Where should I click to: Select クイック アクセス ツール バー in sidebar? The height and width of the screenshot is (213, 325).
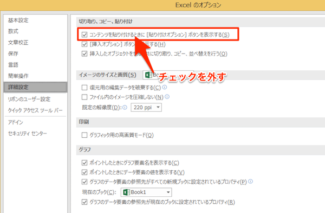pos(35,110)
